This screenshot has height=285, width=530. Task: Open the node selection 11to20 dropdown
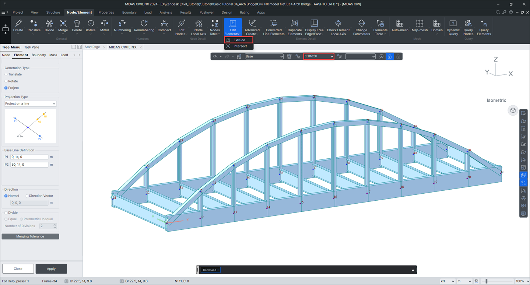[319, 56]
